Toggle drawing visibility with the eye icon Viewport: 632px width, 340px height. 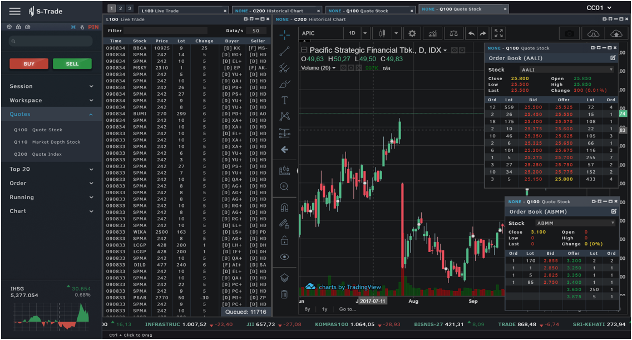(285, 257)
